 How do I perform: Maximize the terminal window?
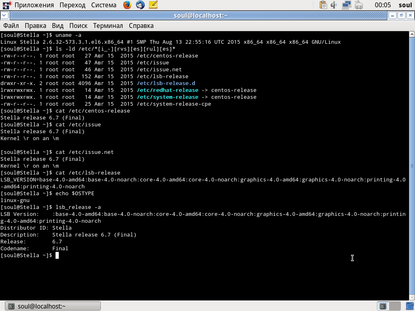[401, 16]
